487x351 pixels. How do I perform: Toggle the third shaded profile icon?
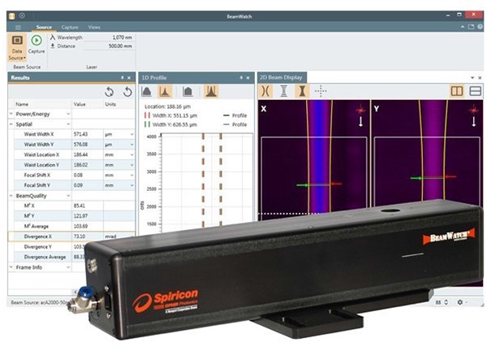(187, 91)
